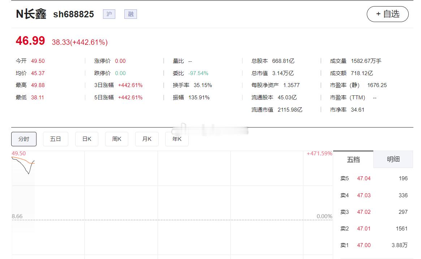Viewport: 421px width, 259px height.
Task: Click 卖4 price 47.03
Action: (364, 195)
